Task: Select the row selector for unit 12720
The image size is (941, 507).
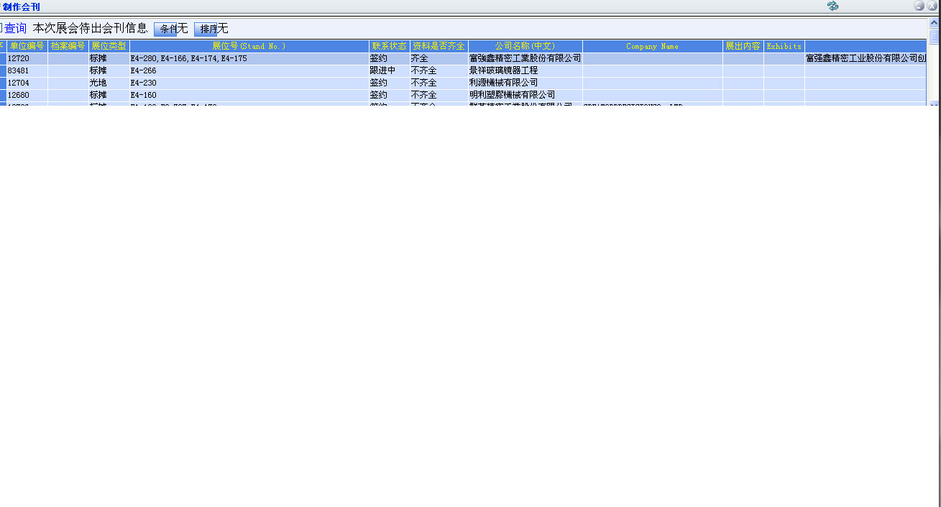Action: (x=3, y=58)
